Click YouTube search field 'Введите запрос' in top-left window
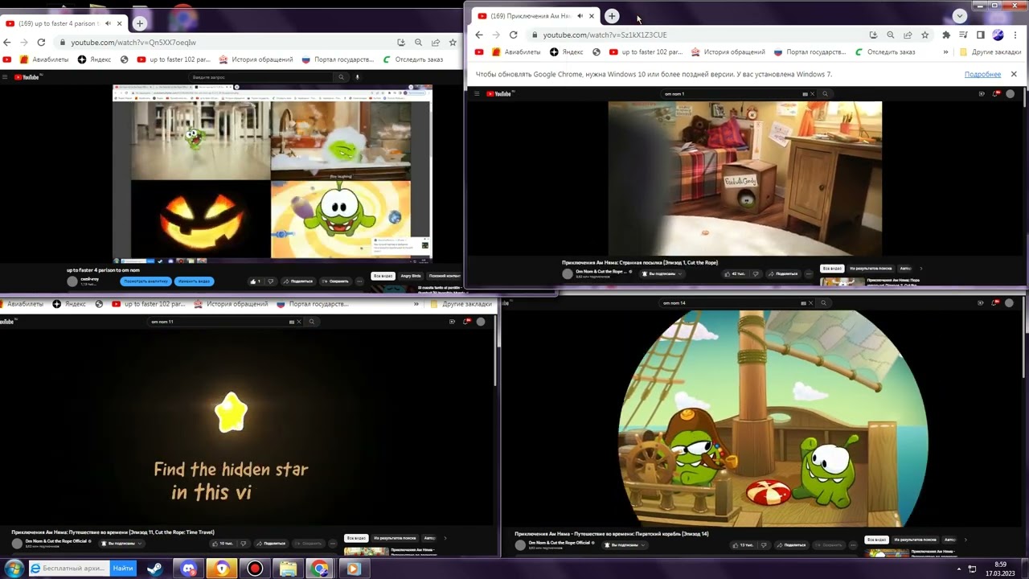 pyautogui.click(x=261, y=77)
